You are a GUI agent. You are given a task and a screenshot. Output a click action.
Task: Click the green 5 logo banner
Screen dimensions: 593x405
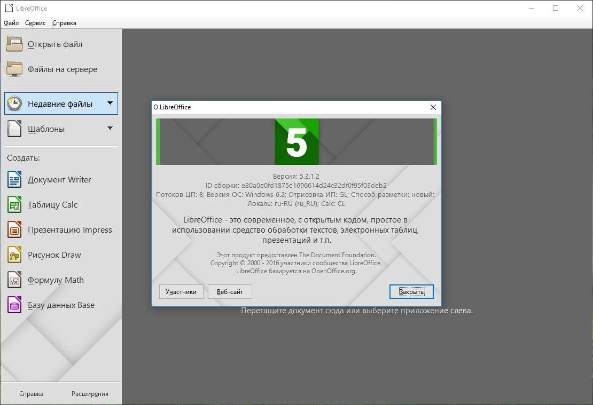tap(296, 142)
